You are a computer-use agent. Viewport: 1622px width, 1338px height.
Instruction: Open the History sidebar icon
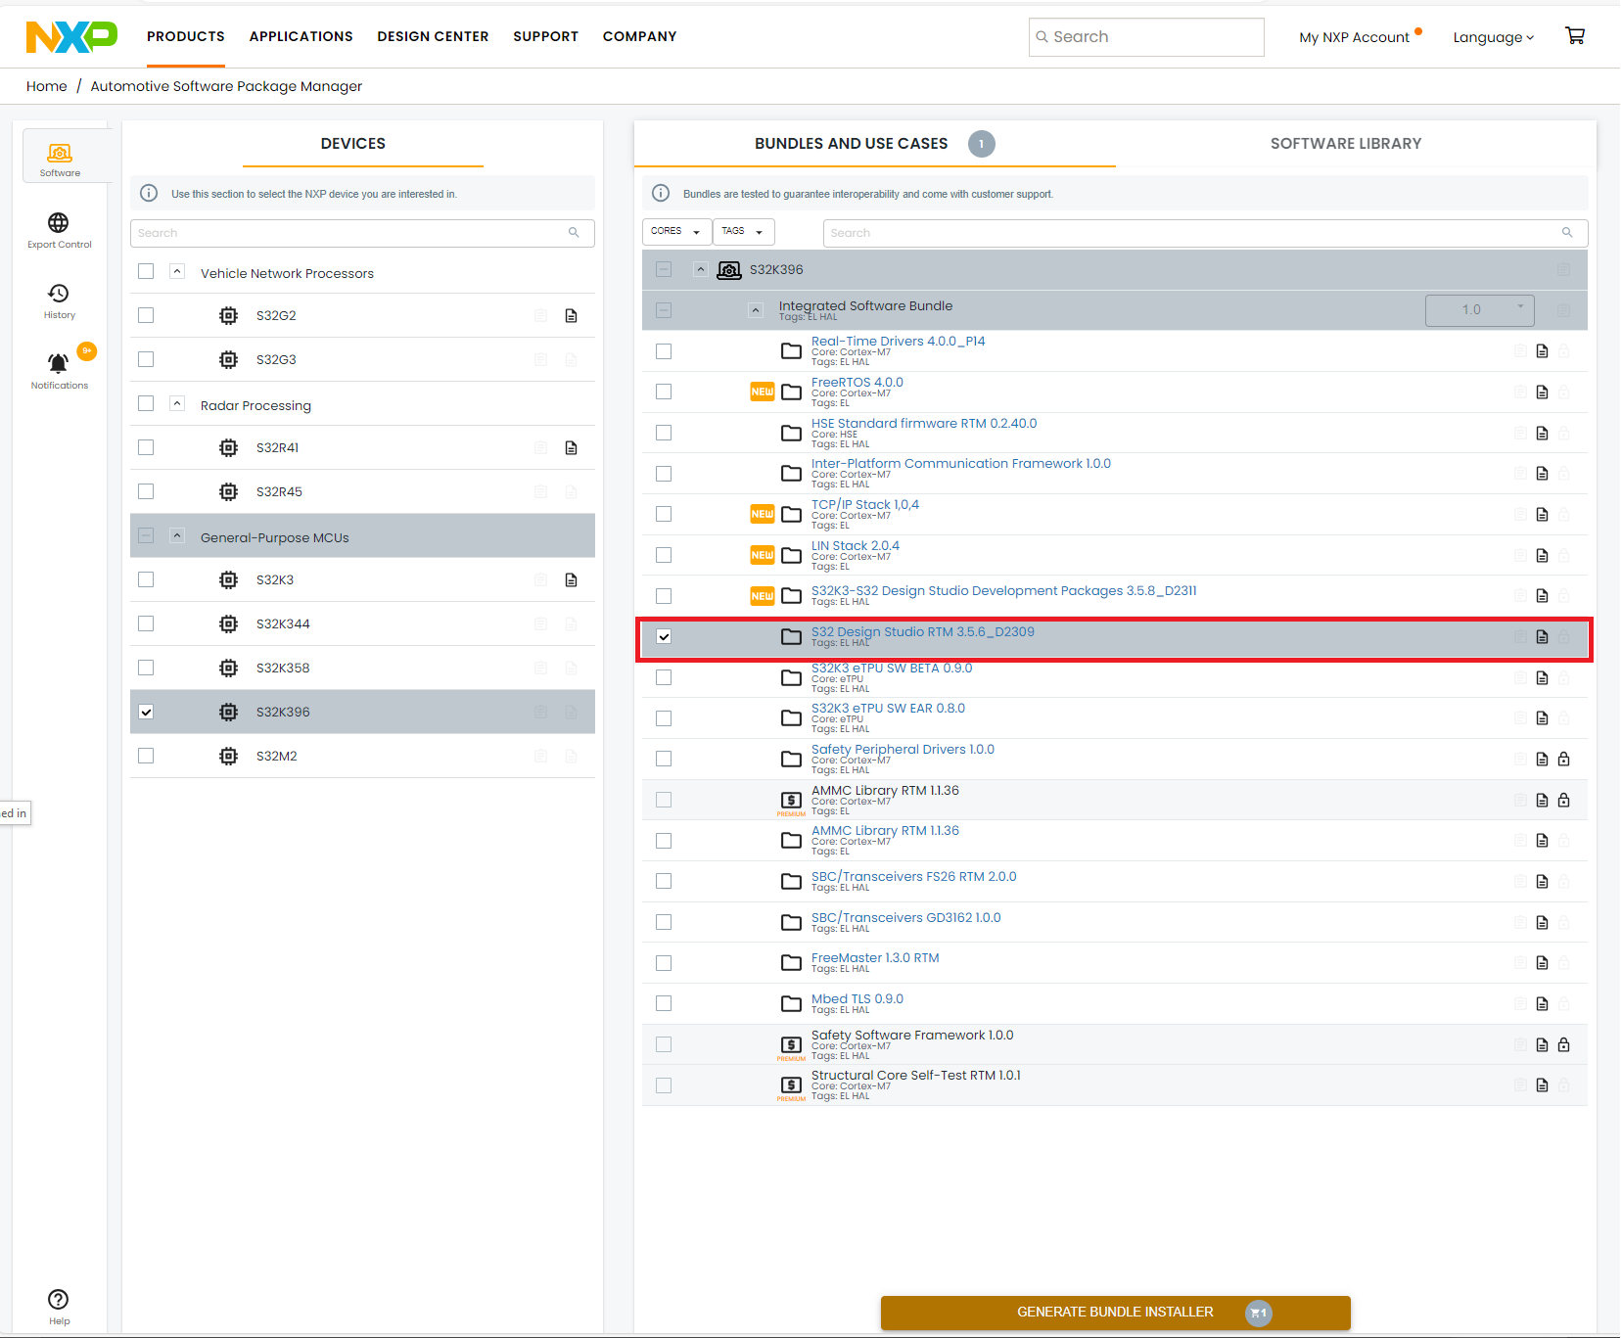pos(59,300)
